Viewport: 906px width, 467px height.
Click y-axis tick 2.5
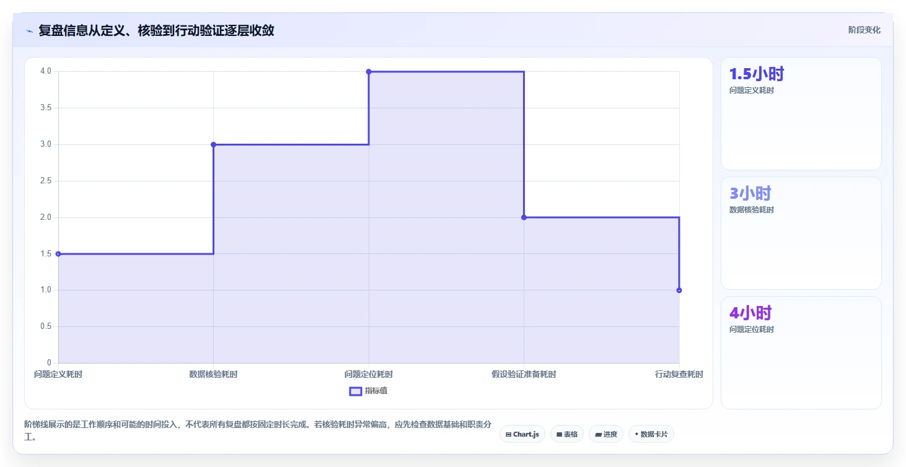click(46, 181)
